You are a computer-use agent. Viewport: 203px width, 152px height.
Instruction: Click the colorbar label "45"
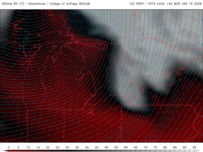point(97,147)
